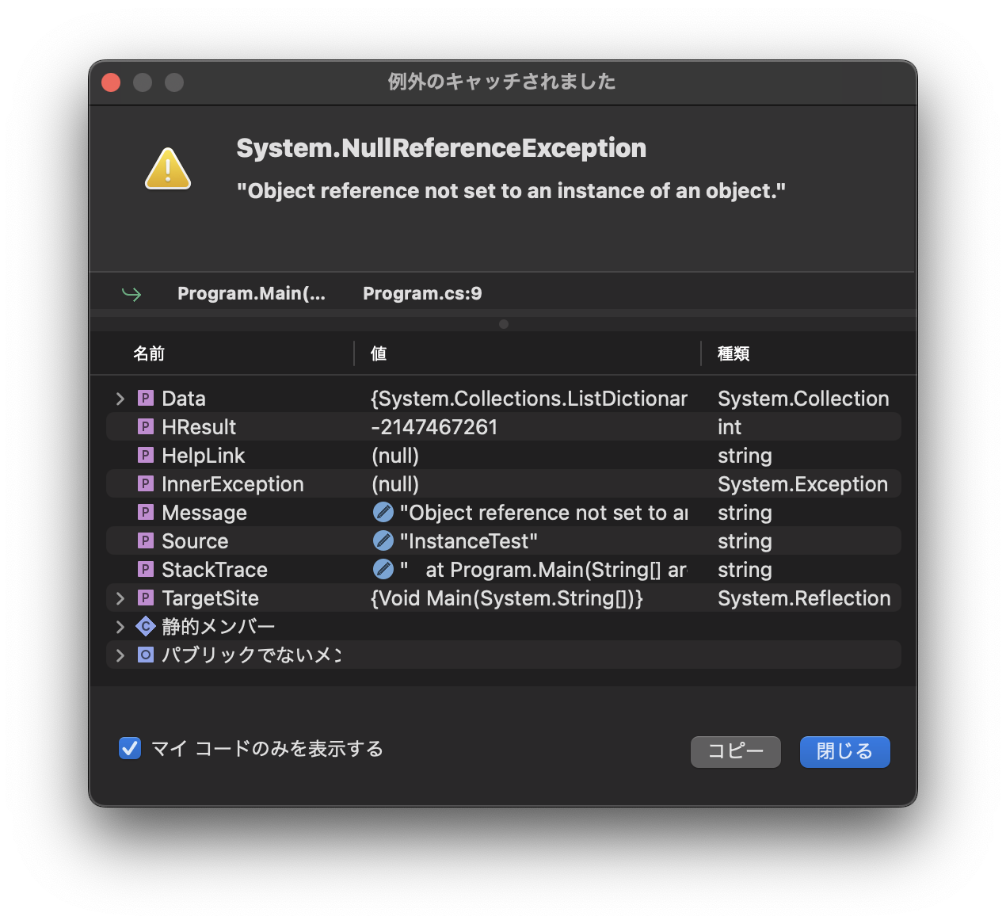Select the InnerException row
1006x924 pixels.
click(232, 483)
